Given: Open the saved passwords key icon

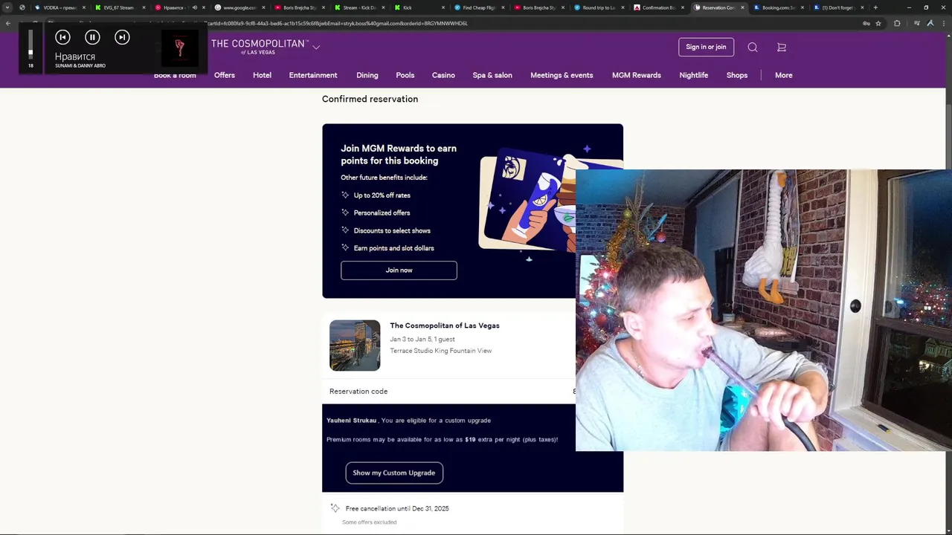Looking at the screenshot, I should point(866,23).
